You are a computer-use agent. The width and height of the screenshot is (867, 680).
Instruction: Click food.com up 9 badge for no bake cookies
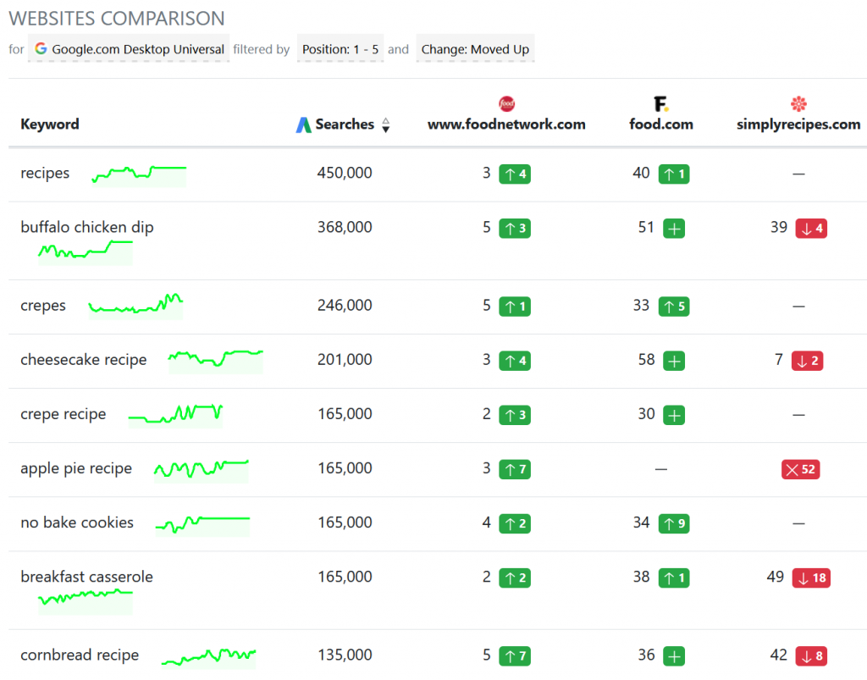pyautogui.click(x=674, y=523)
